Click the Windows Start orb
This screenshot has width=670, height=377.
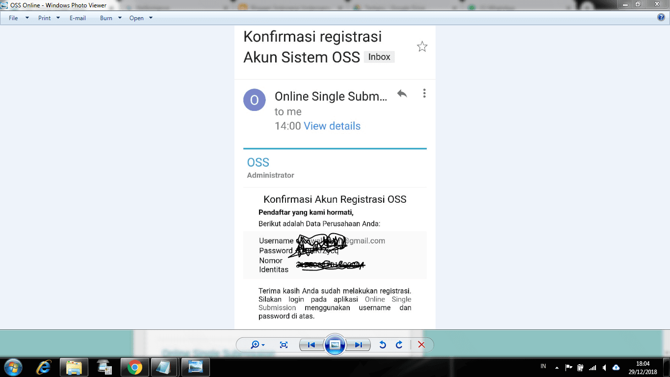tap(12, 367)
